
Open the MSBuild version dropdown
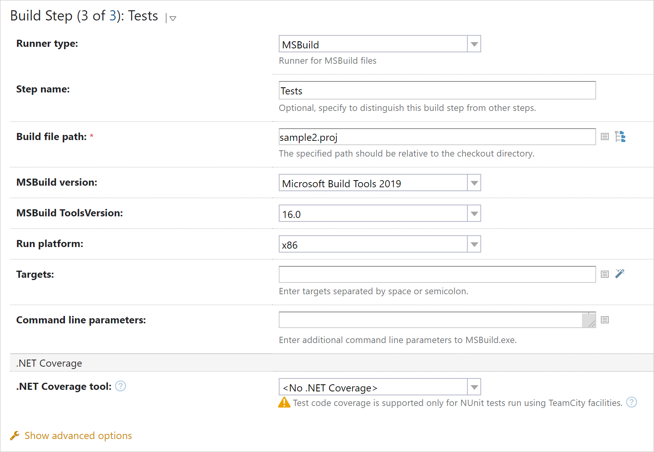474,183
